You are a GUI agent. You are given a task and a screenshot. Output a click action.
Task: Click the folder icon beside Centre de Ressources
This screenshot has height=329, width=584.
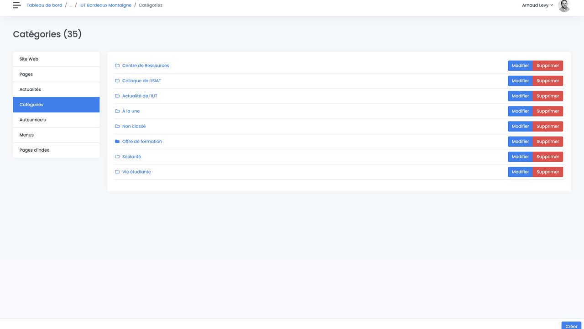coord(117,66)
